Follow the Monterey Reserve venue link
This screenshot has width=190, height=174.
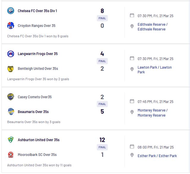[x=153, y=113]
